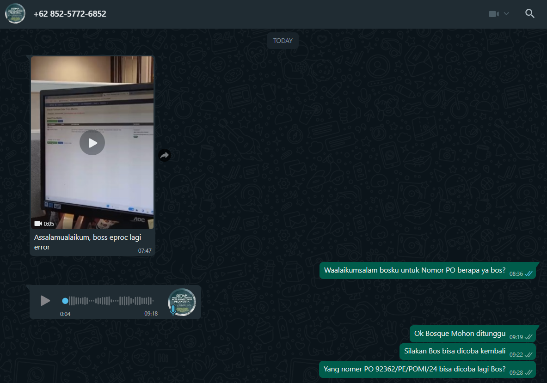The width and height of the screenshot is (547, 383).
Task: Search within this chat
Action: tap(530, 14)
